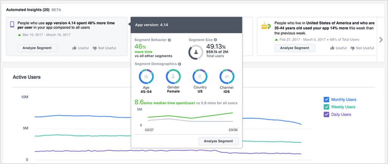Click the info icon next to Segment Size
Screen dimensions: 388x164
[x=215, y=40]
